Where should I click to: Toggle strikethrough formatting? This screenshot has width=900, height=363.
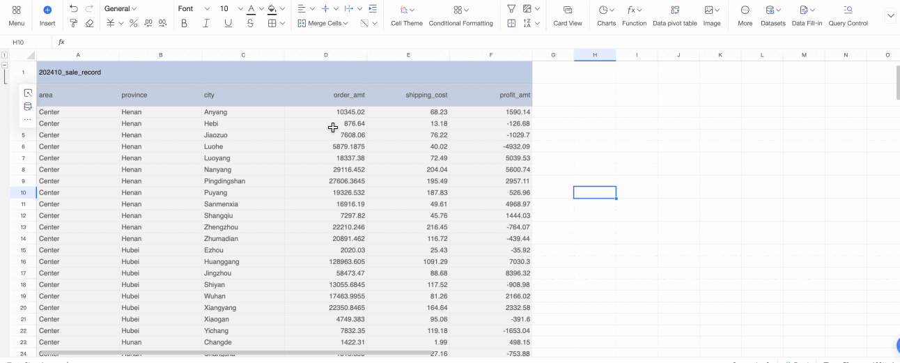(250, 23)
